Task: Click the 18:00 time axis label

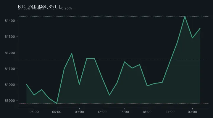Action: click(147, 112)
